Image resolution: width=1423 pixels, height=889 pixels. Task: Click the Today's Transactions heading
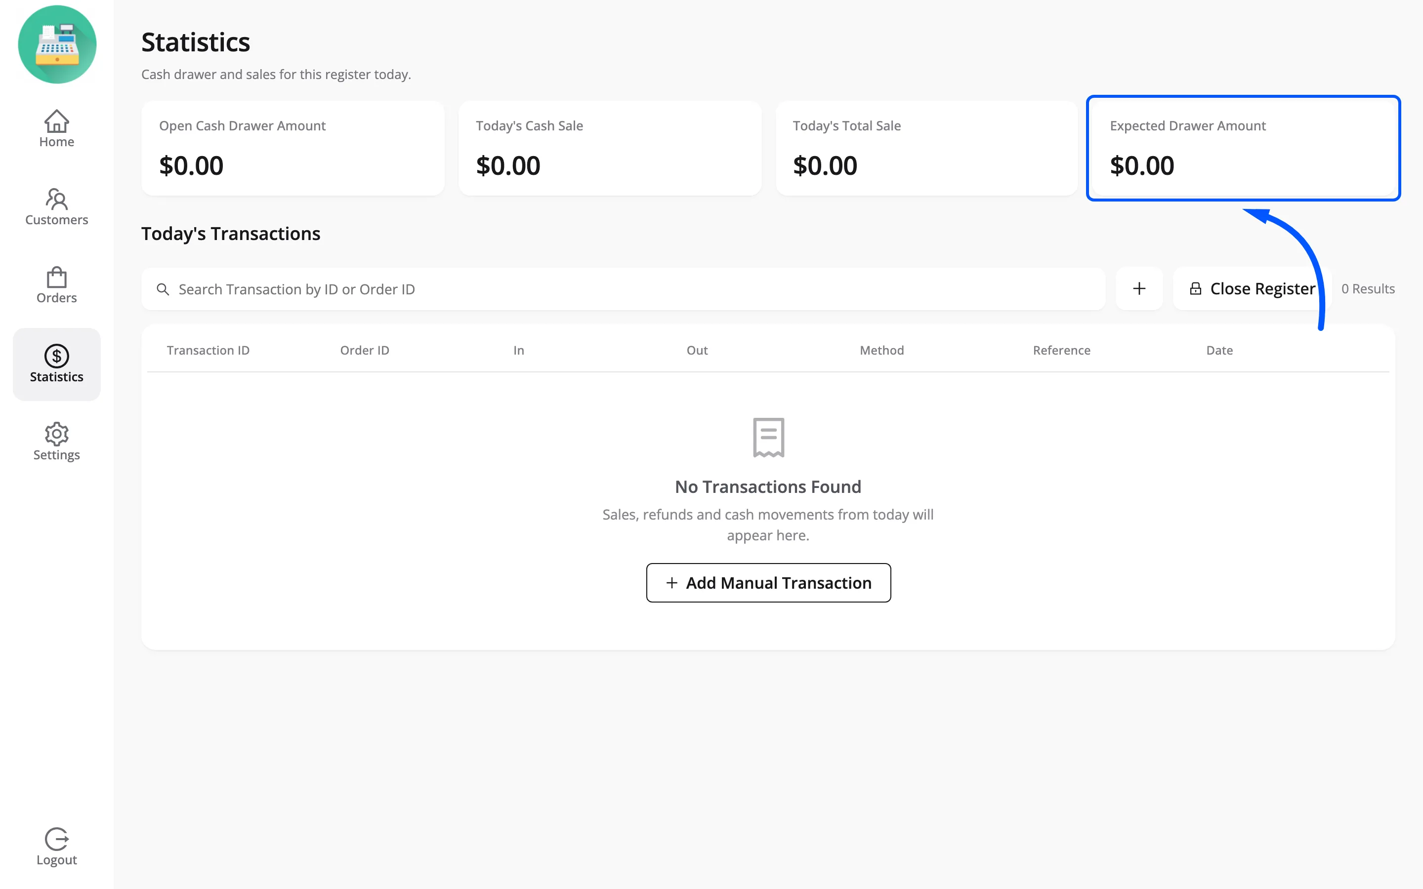coord(231,234)
